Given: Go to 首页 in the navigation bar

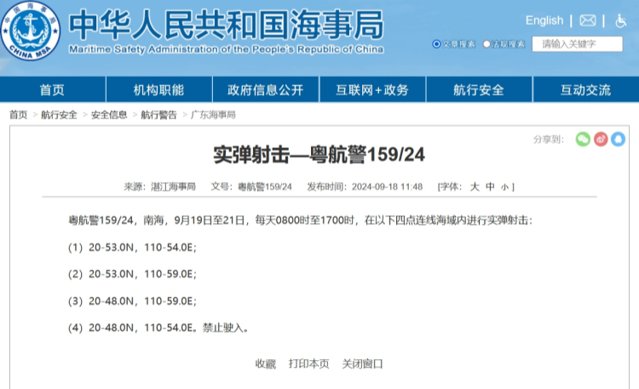Looking at the screenshot, I should click(52, 90).
